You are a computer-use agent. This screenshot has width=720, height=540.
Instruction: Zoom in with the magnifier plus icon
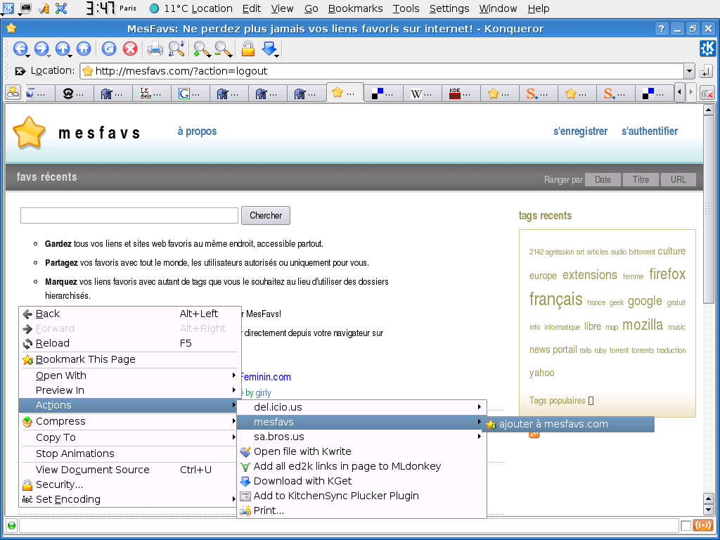pos(202,49)
